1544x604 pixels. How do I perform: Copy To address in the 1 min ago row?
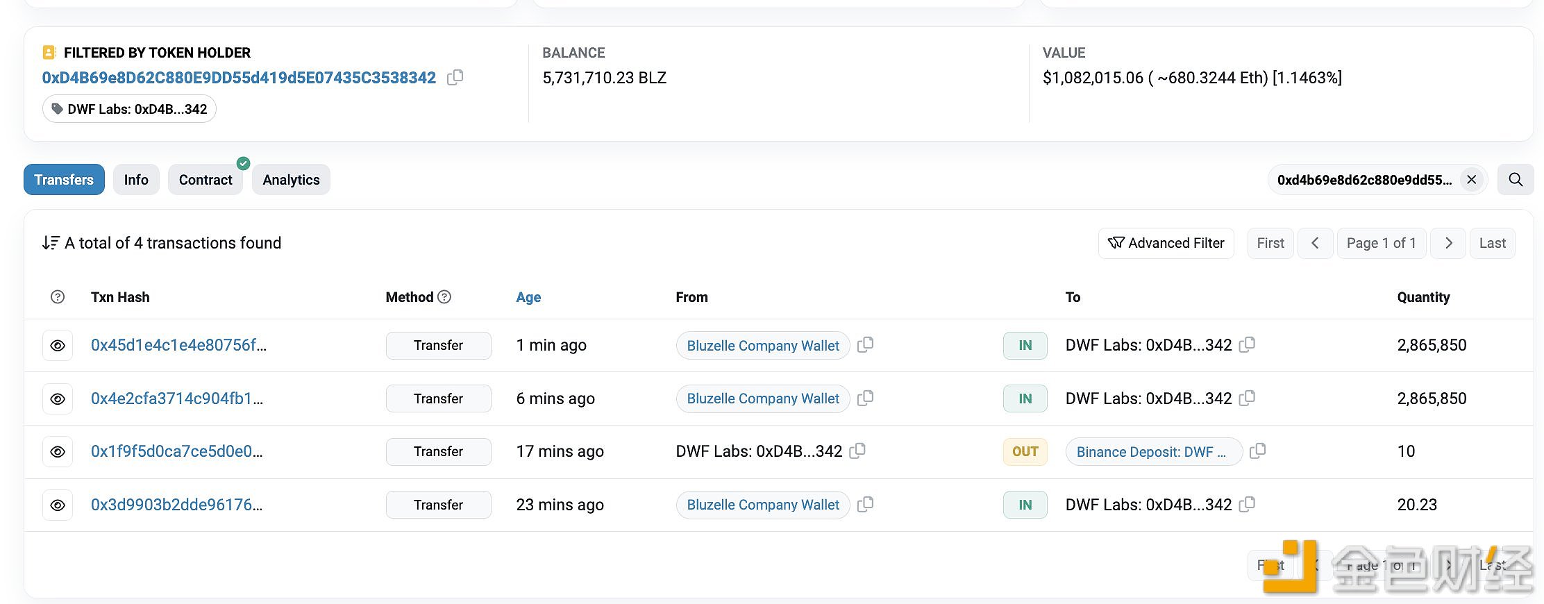(x=1247, y=345)
